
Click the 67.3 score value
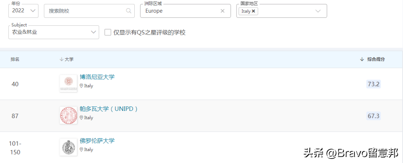(374, 116)
